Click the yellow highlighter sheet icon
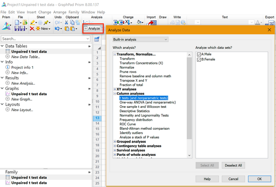Viewport: 276px width, 187px height. [x=33, y=22]
